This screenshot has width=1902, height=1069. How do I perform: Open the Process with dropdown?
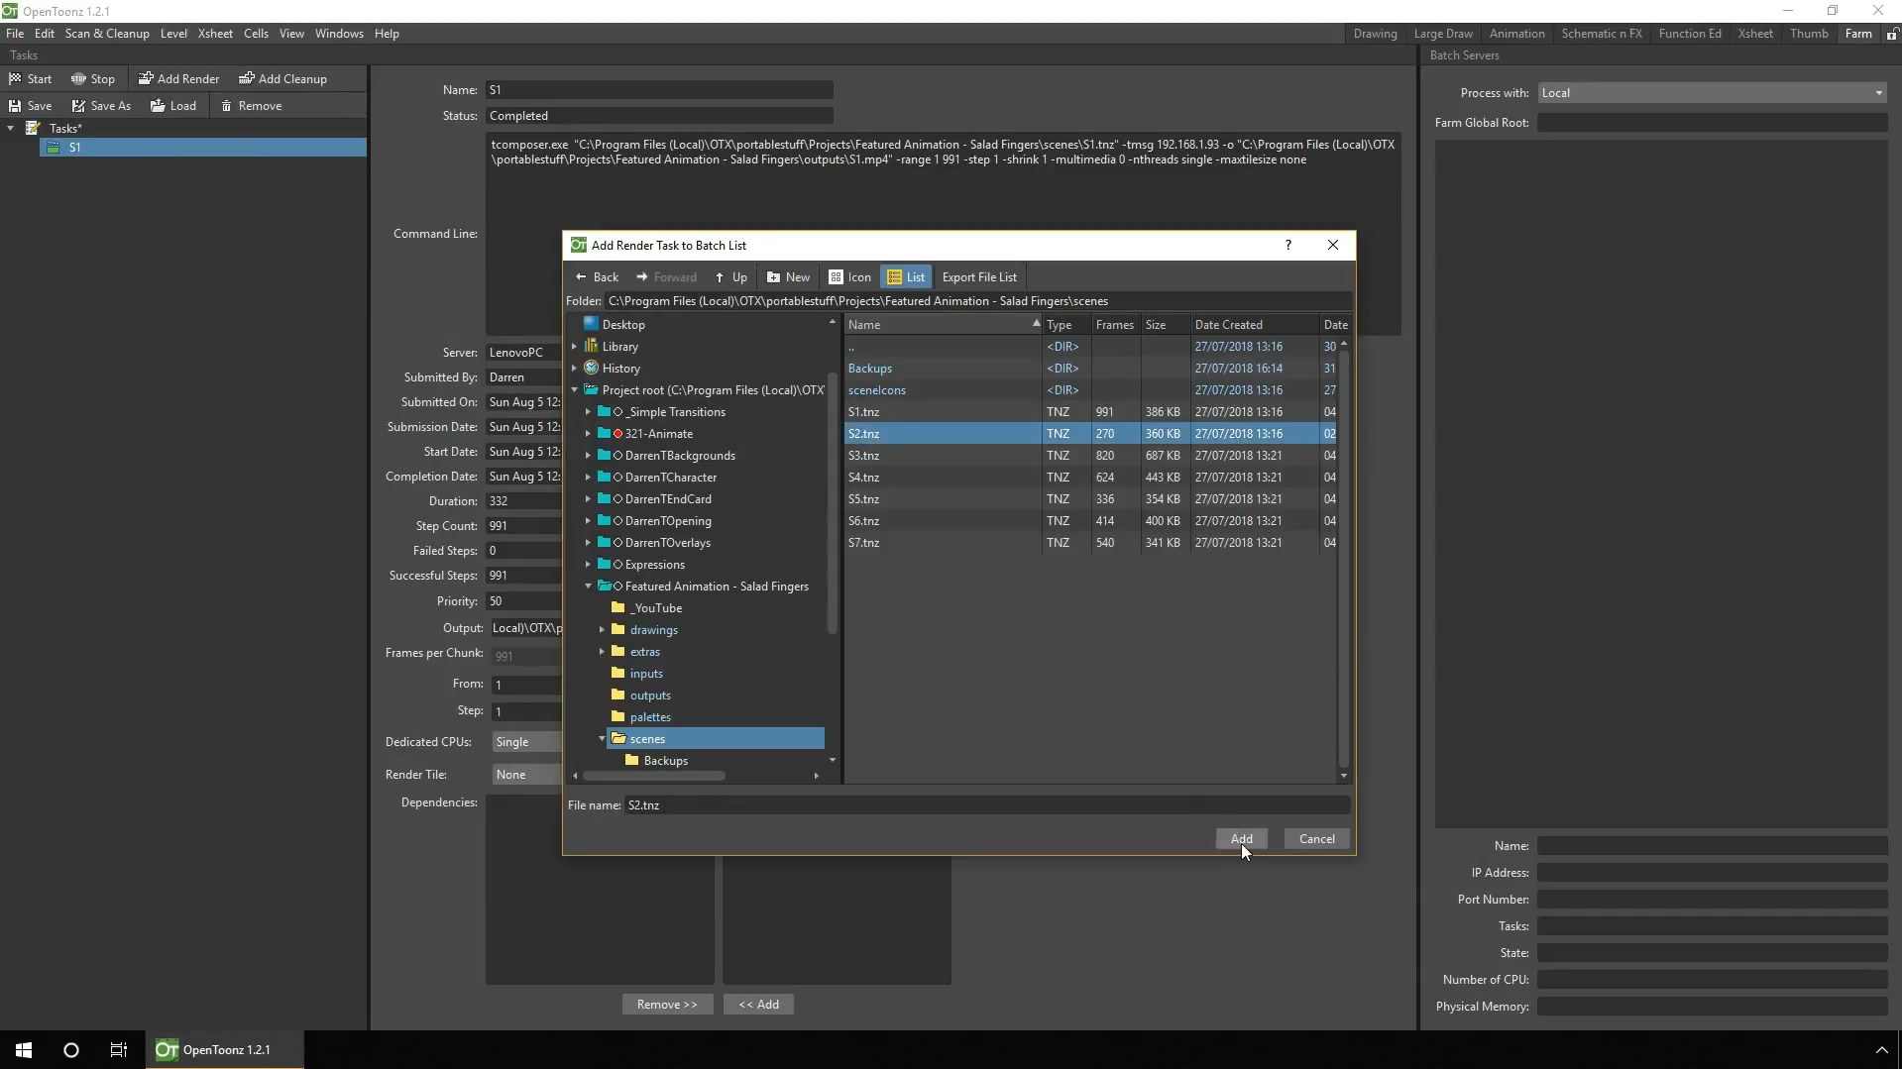[1712, 93]
